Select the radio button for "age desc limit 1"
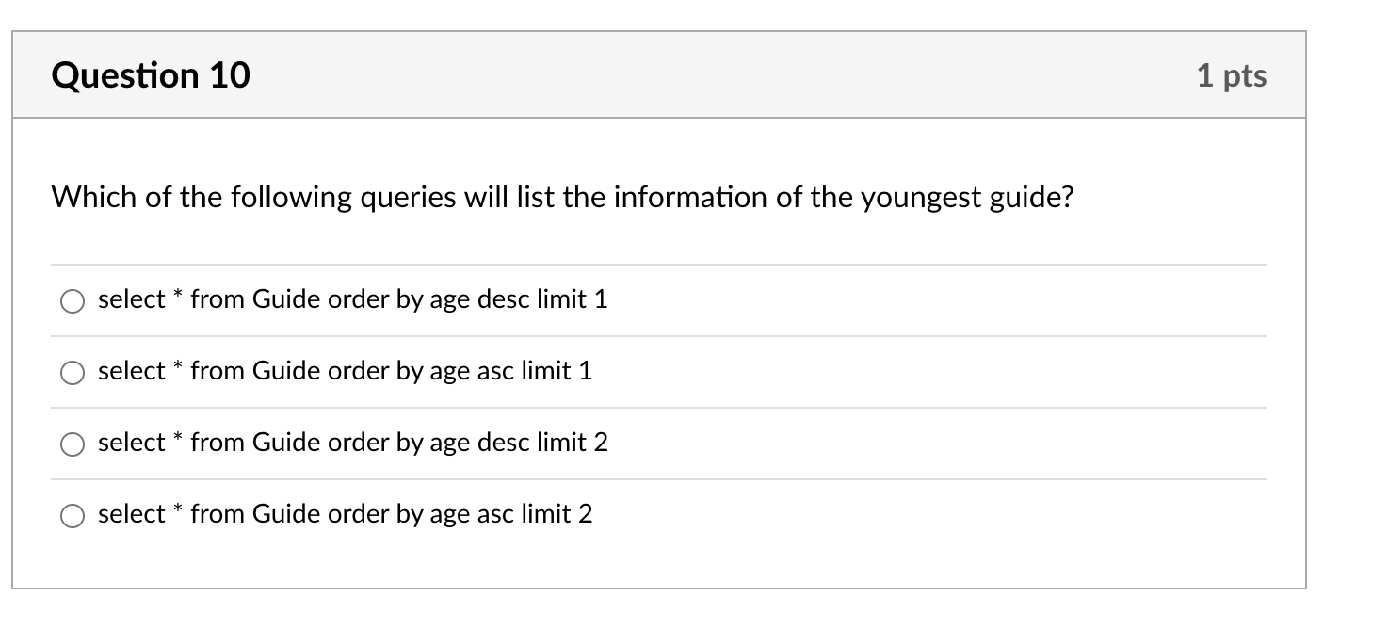This screenshot has height=629, width=1388. 72,301
